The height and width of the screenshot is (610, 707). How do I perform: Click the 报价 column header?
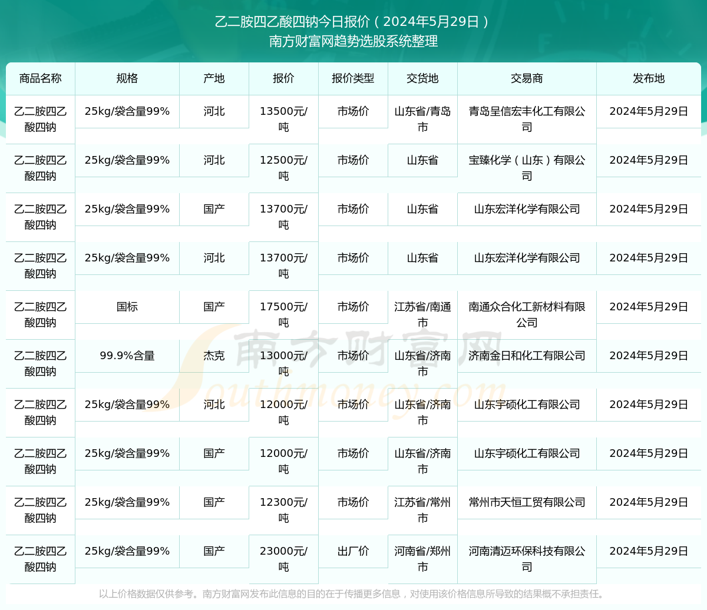click(283, 78)
